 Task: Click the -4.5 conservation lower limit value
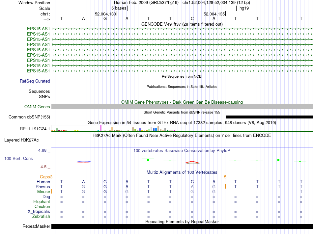[x=43, y=167]
